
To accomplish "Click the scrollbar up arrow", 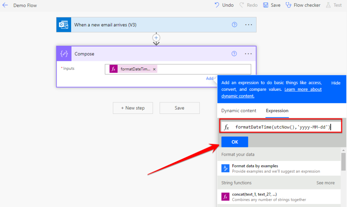I will (x=343, y=150).
